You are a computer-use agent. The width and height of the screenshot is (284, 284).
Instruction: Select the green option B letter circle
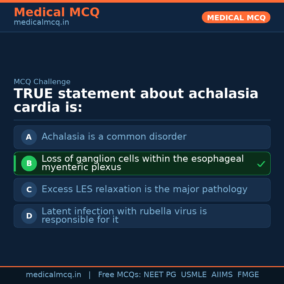(29, 163)
